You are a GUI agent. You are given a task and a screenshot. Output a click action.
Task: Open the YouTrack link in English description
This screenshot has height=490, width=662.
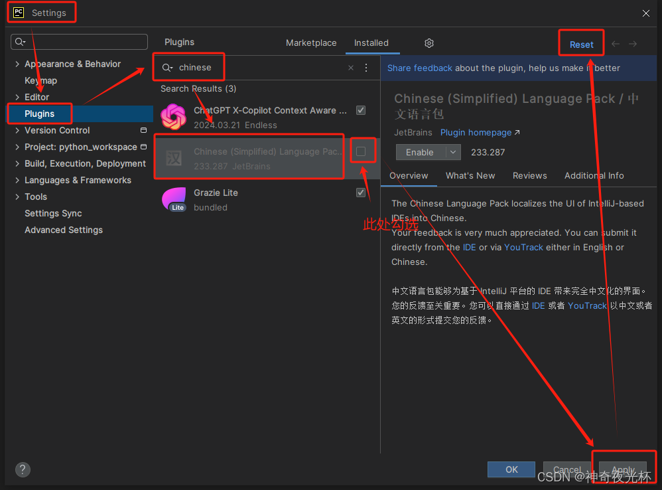coord(523,247)
